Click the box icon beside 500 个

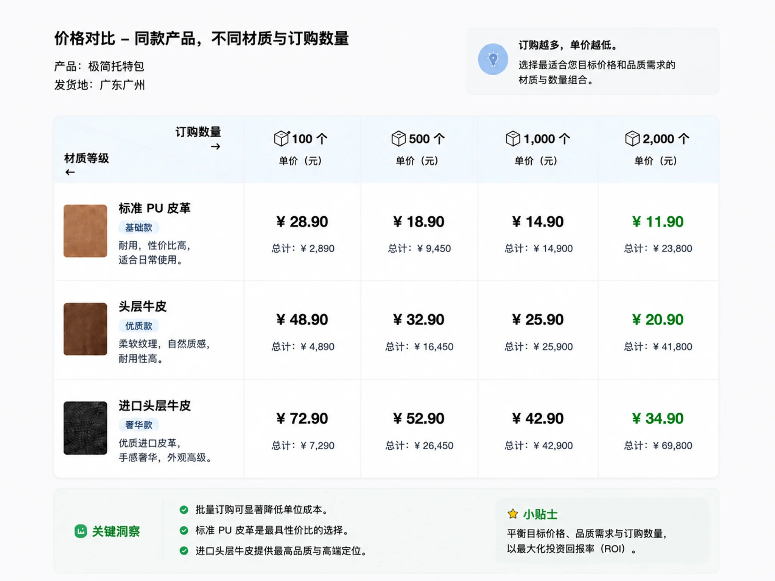398,138
